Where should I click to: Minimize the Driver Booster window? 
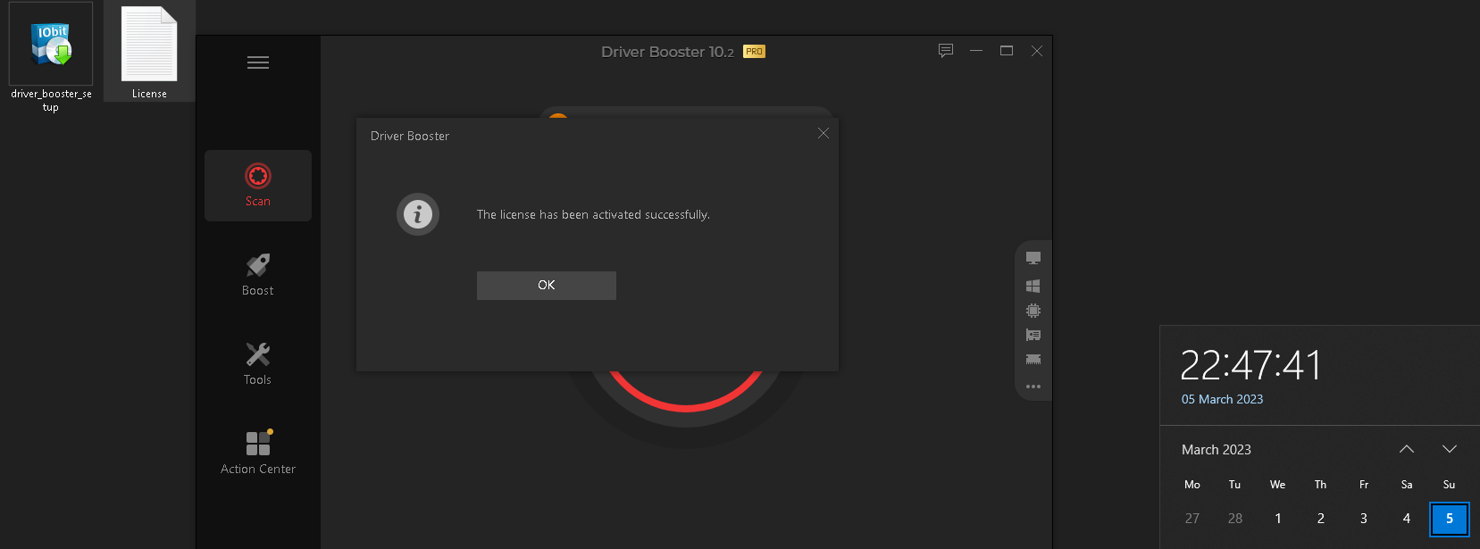pos(976,51)
